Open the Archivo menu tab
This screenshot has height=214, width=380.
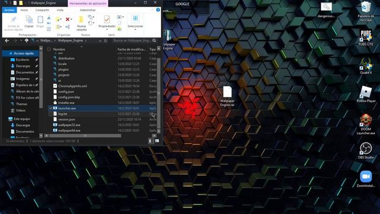(9, 10)
